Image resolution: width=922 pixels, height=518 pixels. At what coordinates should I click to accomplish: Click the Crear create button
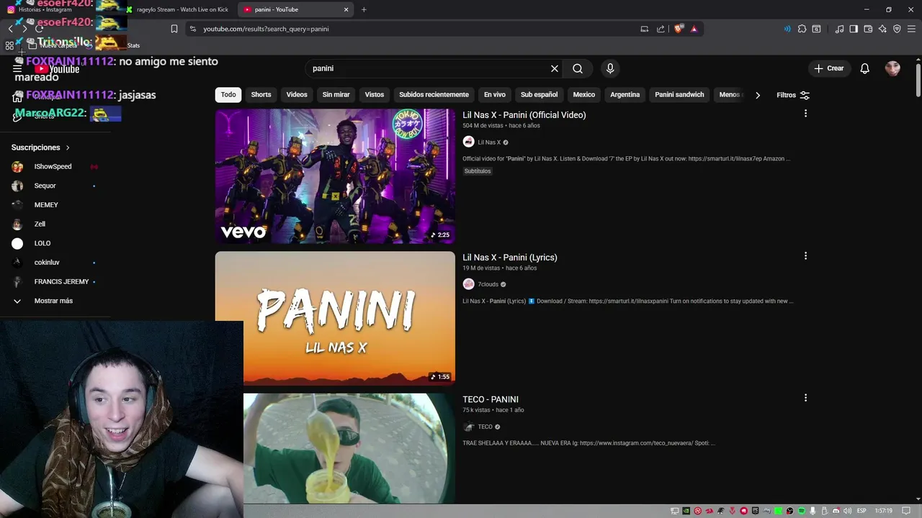click(x=828, y=68)
